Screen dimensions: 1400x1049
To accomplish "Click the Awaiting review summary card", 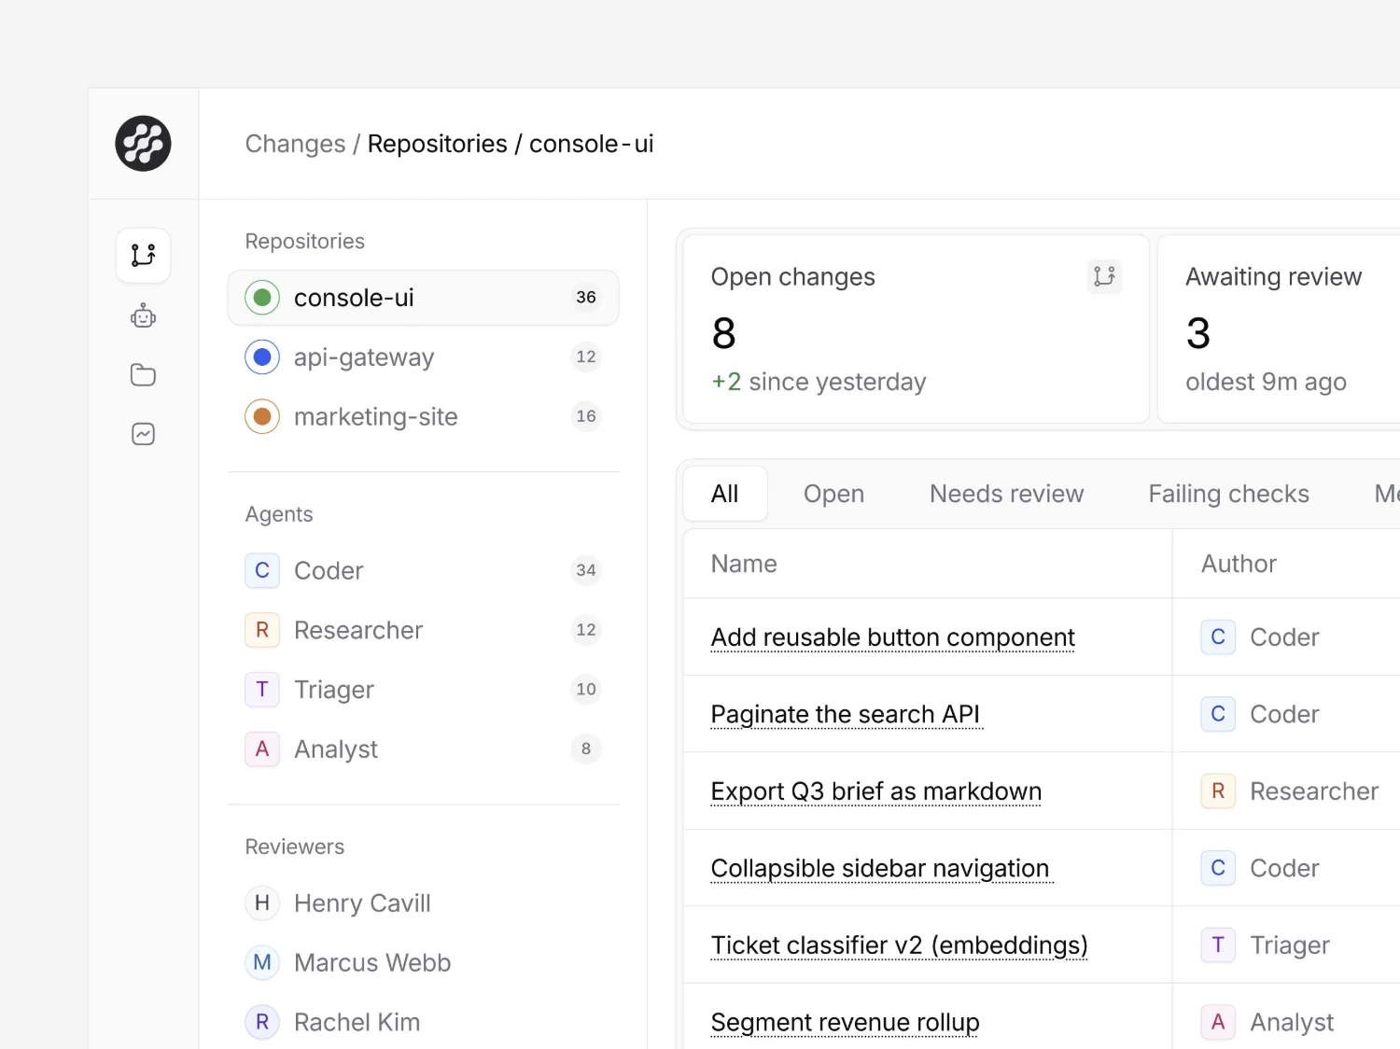I will click(1280, 329).
